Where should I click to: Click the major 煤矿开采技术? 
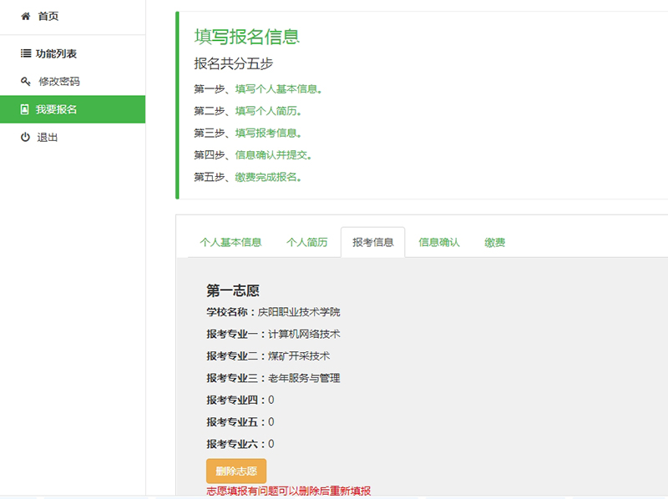pos(299,356)
